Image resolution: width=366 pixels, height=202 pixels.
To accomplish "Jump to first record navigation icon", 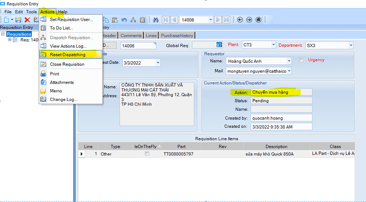I will tap(165, 20).
